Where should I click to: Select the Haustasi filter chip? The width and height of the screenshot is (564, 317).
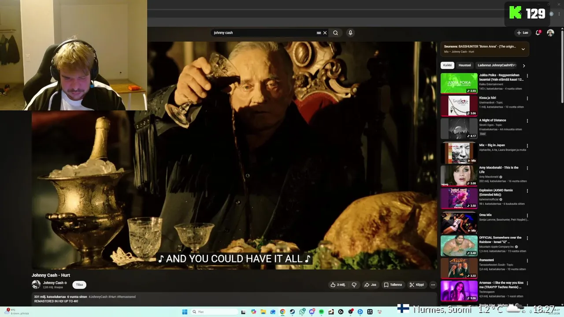(465, 65)
